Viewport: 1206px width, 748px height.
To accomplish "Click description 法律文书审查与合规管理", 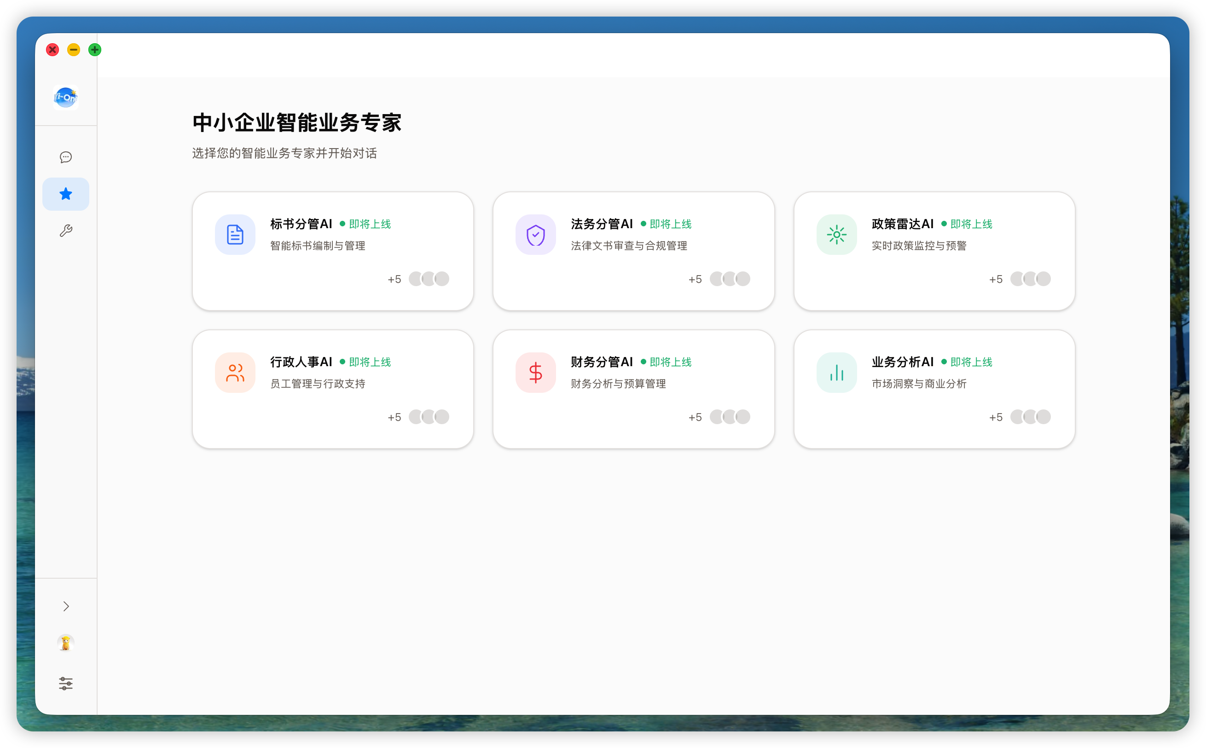I will point(629,246).
